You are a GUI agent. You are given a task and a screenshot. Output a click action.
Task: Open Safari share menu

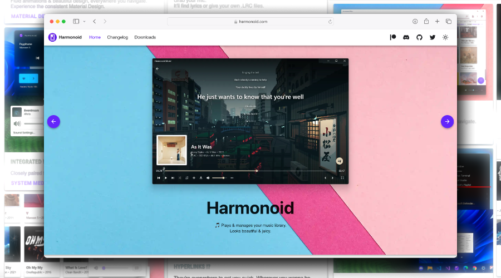point(426,21)
